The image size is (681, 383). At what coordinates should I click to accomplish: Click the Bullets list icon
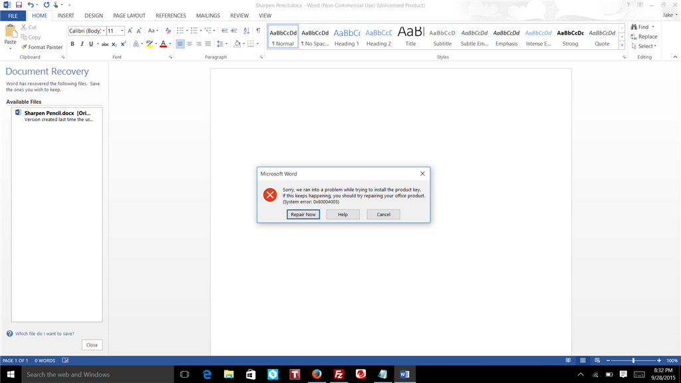coord(180,31)
